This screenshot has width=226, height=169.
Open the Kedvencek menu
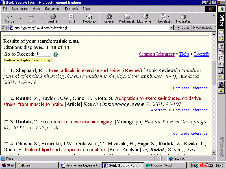coord(53,9)
